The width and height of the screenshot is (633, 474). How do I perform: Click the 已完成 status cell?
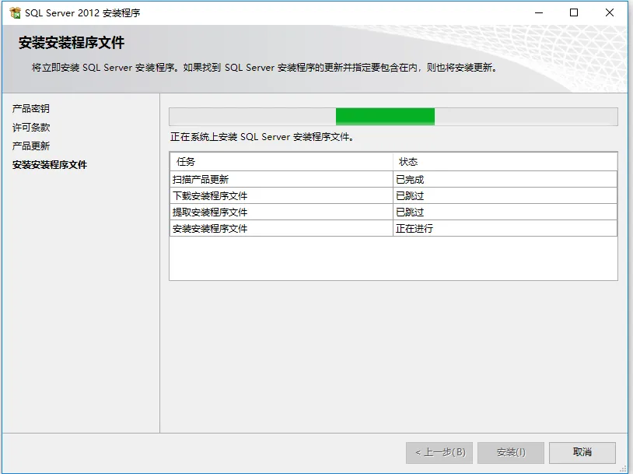410,180
